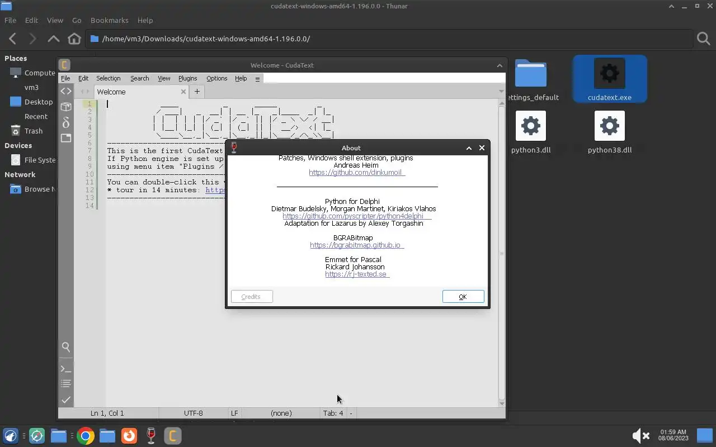Click Tab: 4 in status bar
The width and height of the screenshot is (716, 447).
coord(333,413)
